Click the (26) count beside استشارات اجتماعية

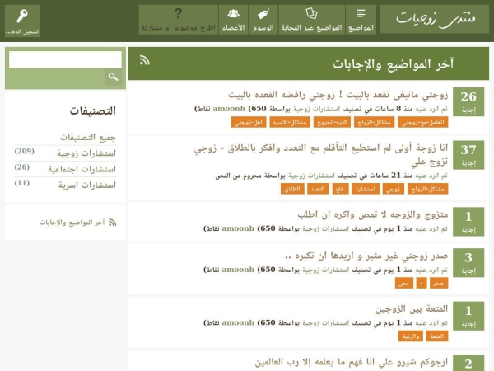[22, 167]
